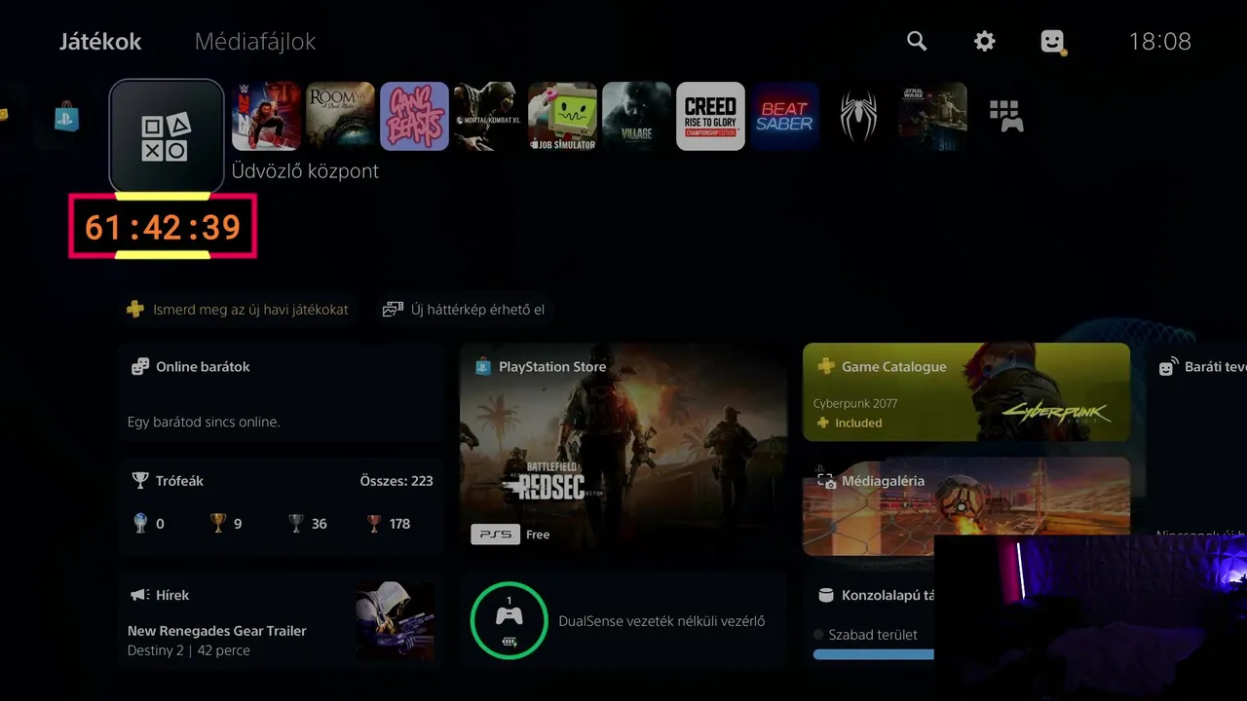1247x701 pixels.
Task: Open the profile avatar icon
Action: point(1053,42)
